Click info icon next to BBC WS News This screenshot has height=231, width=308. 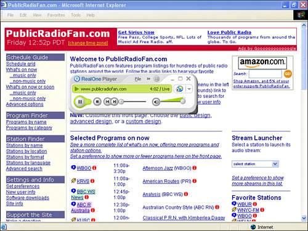coord(87,197)
